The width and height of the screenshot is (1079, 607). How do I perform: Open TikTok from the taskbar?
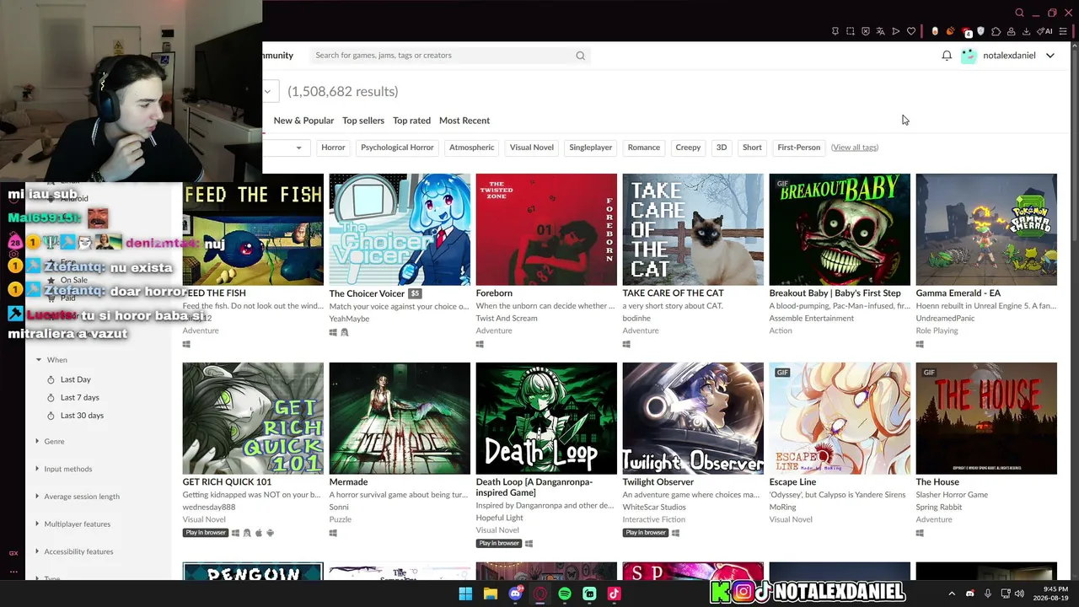pyautogui.click(x=615, y=594)
